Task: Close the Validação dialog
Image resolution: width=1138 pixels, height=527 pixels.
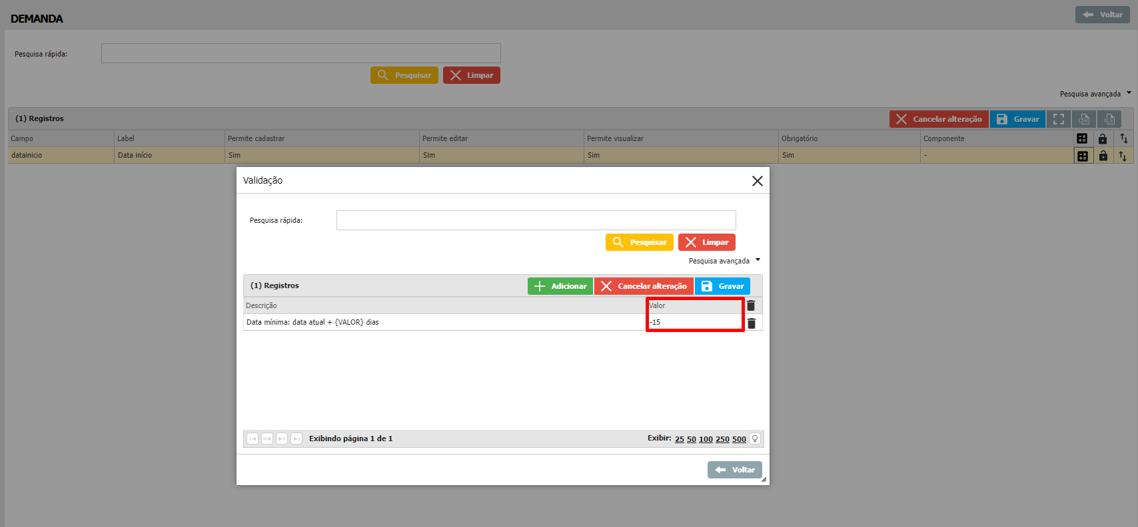Action: coord(758,181)
